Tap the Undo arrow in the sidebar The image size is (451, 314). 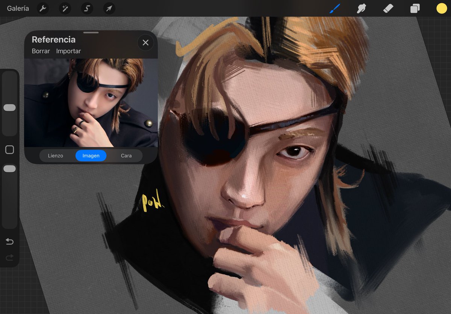coord(9,242)
